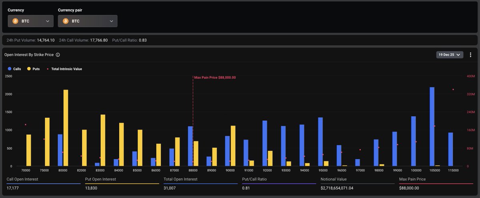Click the Put Open Interest value 13,830
Viewport: 480px width, 198px height.
pos(92,188)
